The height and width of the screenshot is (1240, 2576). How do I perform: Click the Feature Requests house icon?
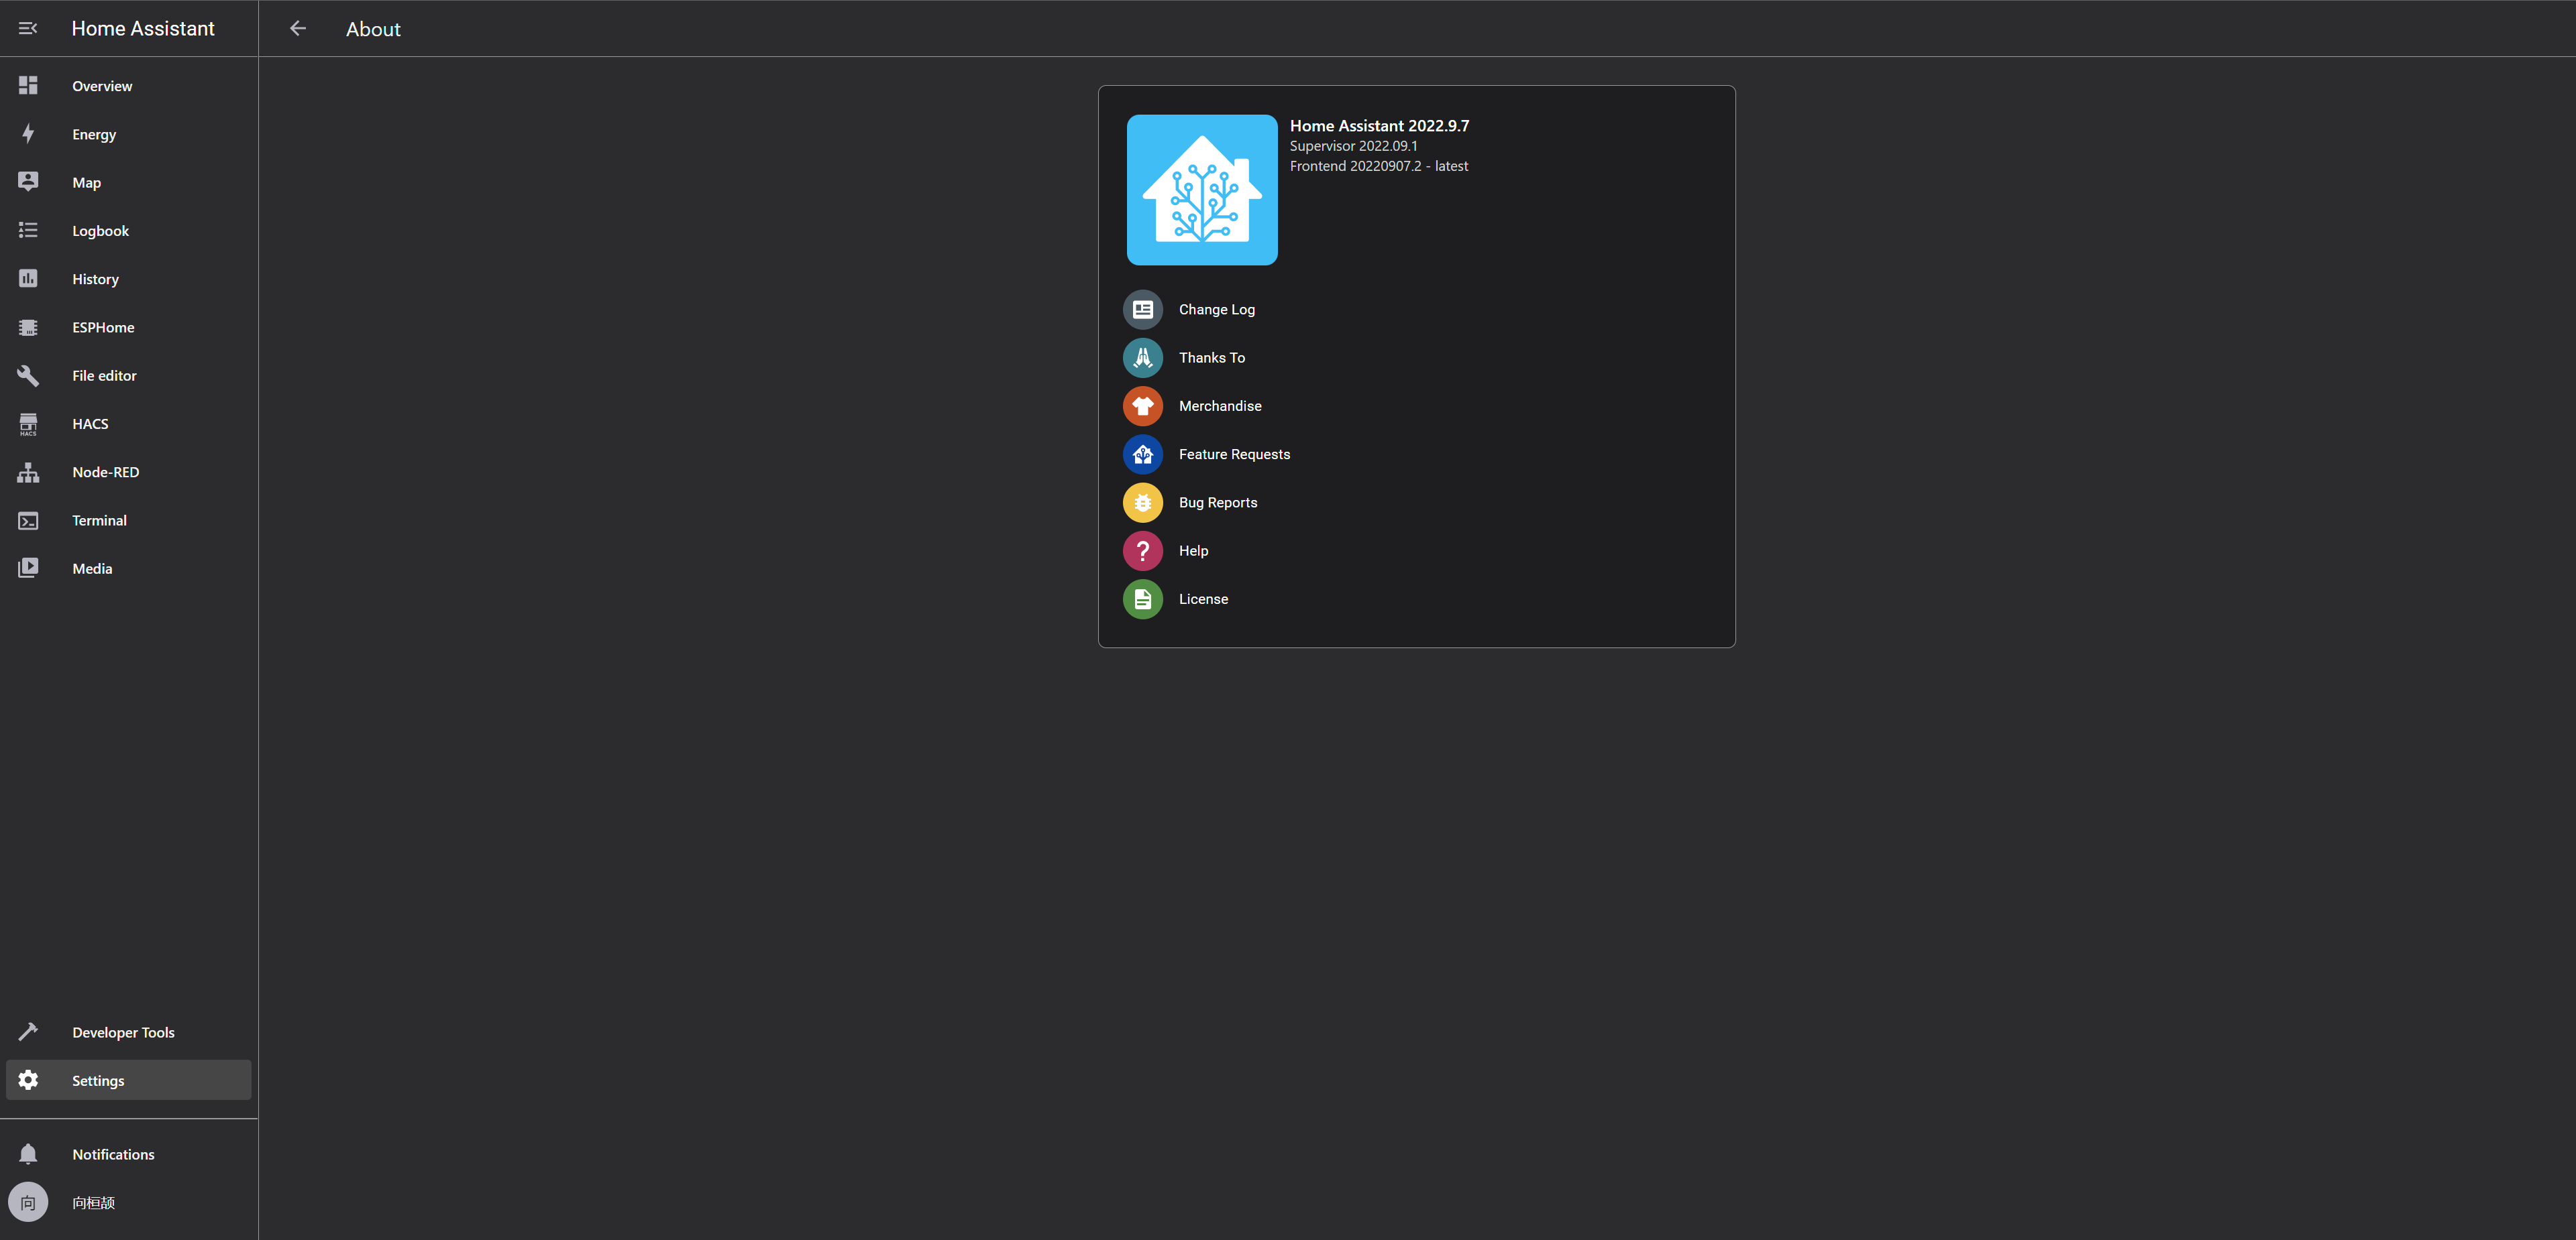coord(1143,454)
